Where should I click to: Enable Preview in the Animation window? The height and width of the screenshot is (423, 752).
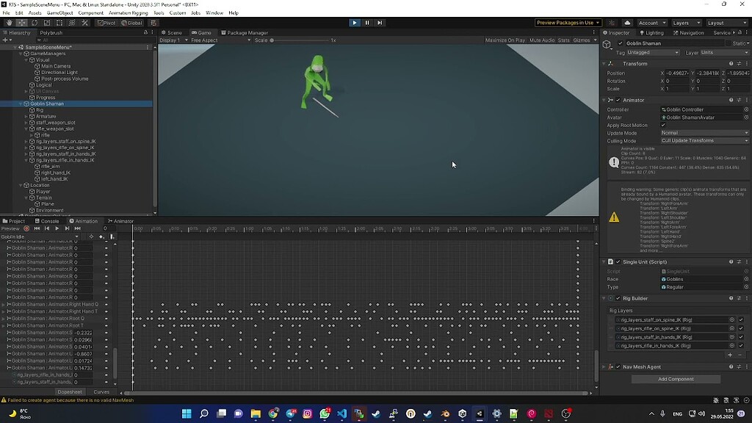[10, 228]
